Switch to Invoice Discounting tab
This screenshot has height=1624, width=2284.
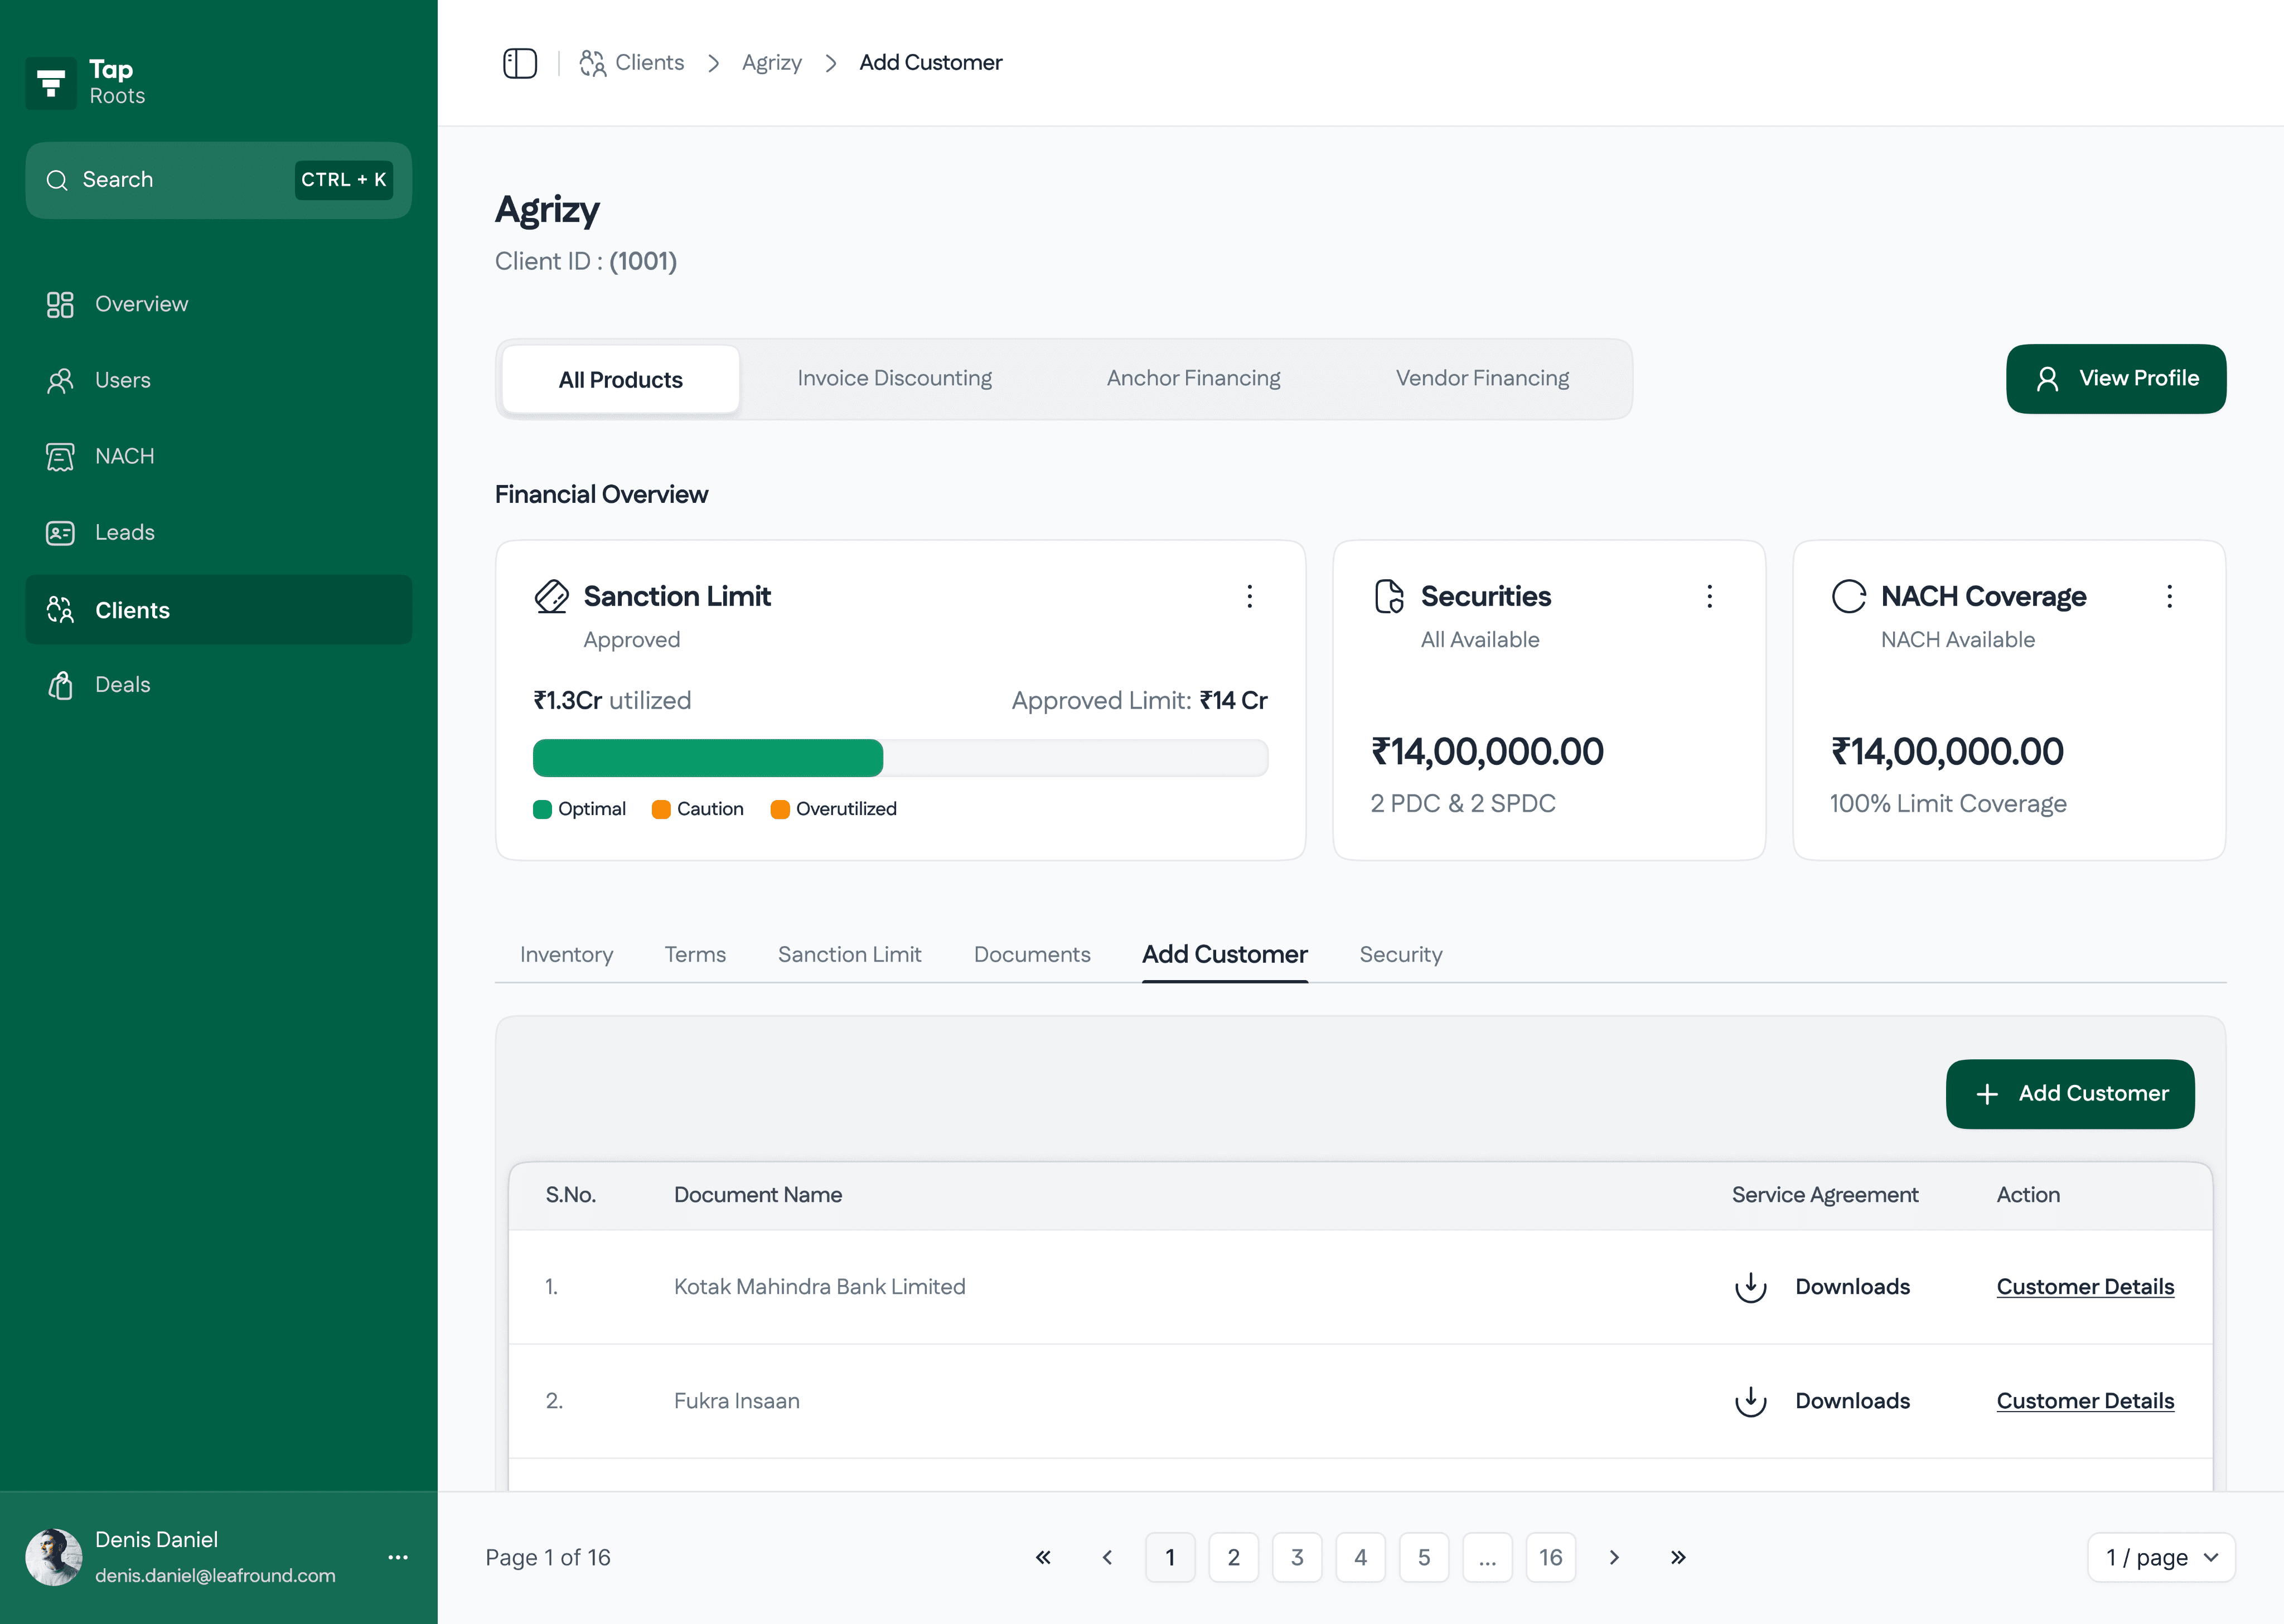tap(894, 379)
